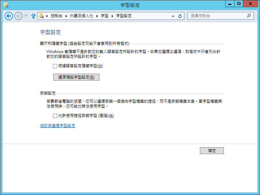Navigate to 控制台 in the breadcrumb
This screenshot has height=195, width=260.
point(57,16)
